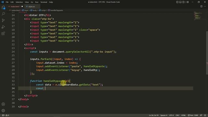Image resolution: width=208 pixels, height=117 pixels.
Task: Select script in the breadcrumb
Action: point(44,10)
